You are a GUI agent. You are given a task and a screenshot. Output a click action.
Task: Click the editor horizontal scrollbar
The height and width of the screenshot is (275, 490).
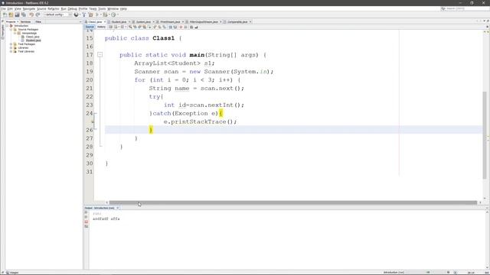coord(292,202)
